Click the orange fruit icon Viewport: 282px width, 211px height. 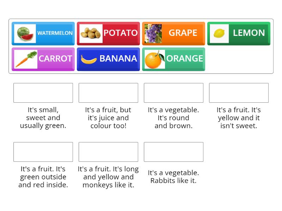coord(154,59)
